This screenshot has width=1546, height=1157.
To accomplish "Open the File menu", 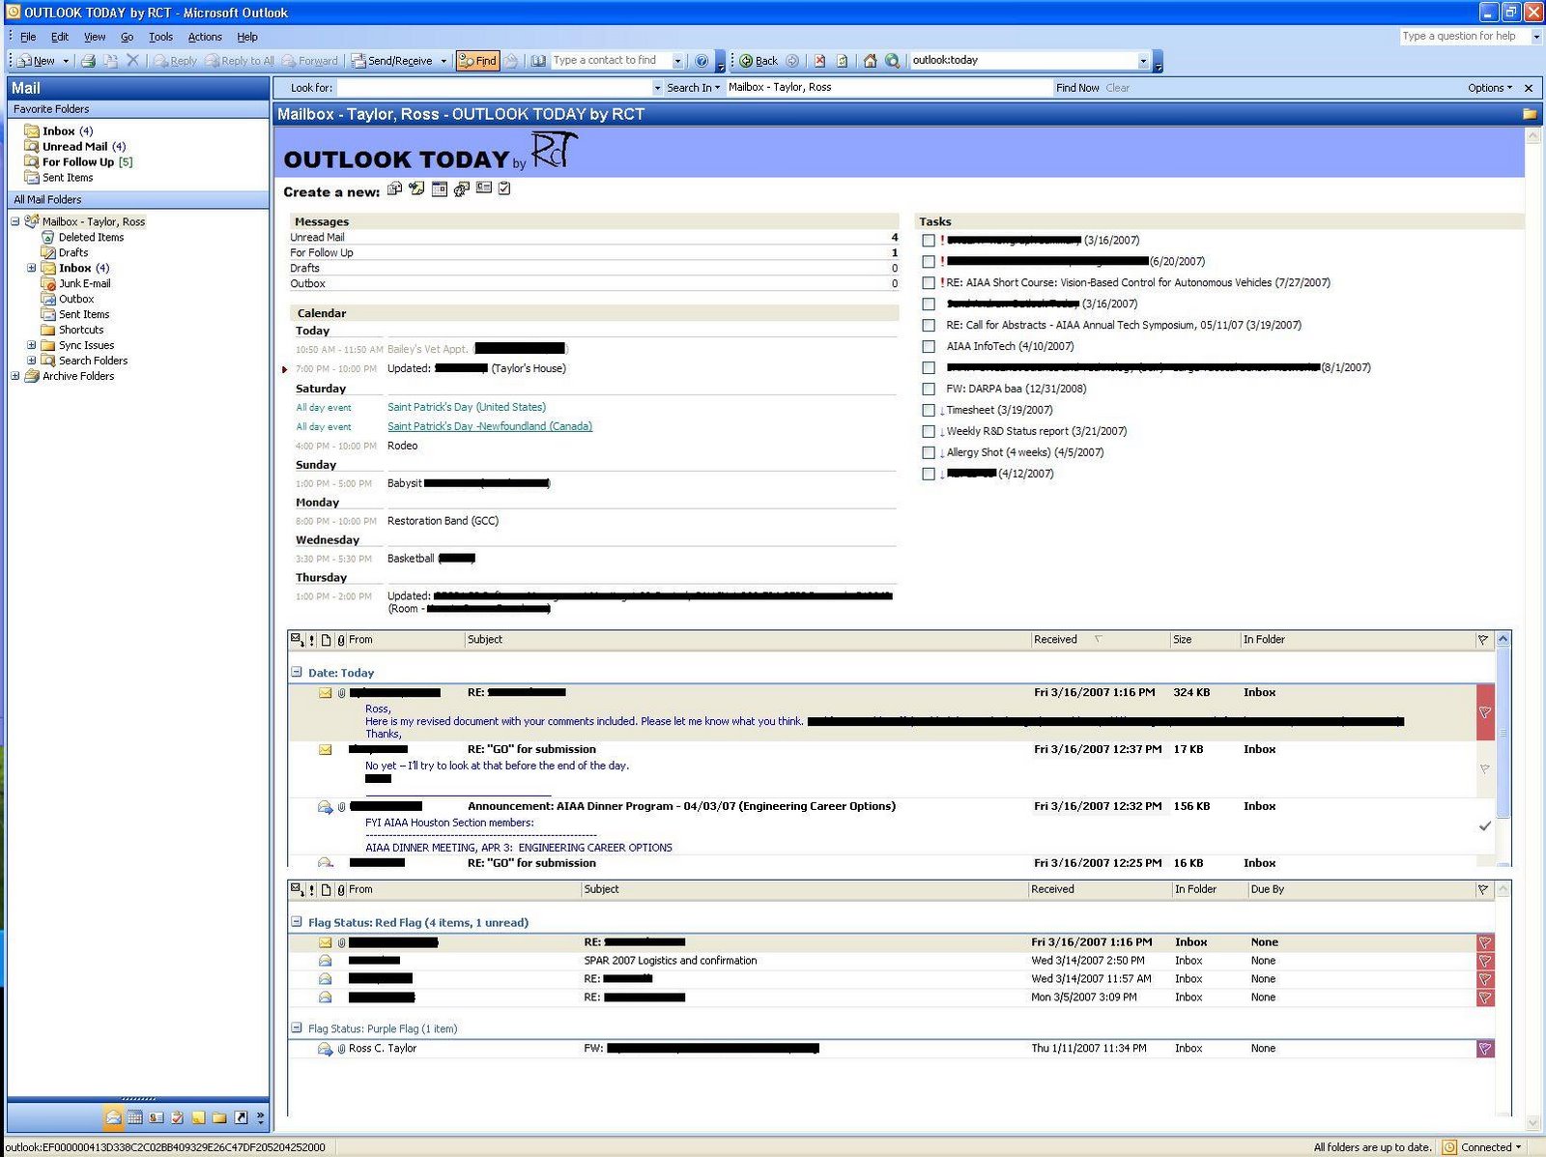I will tap(28, 37).
